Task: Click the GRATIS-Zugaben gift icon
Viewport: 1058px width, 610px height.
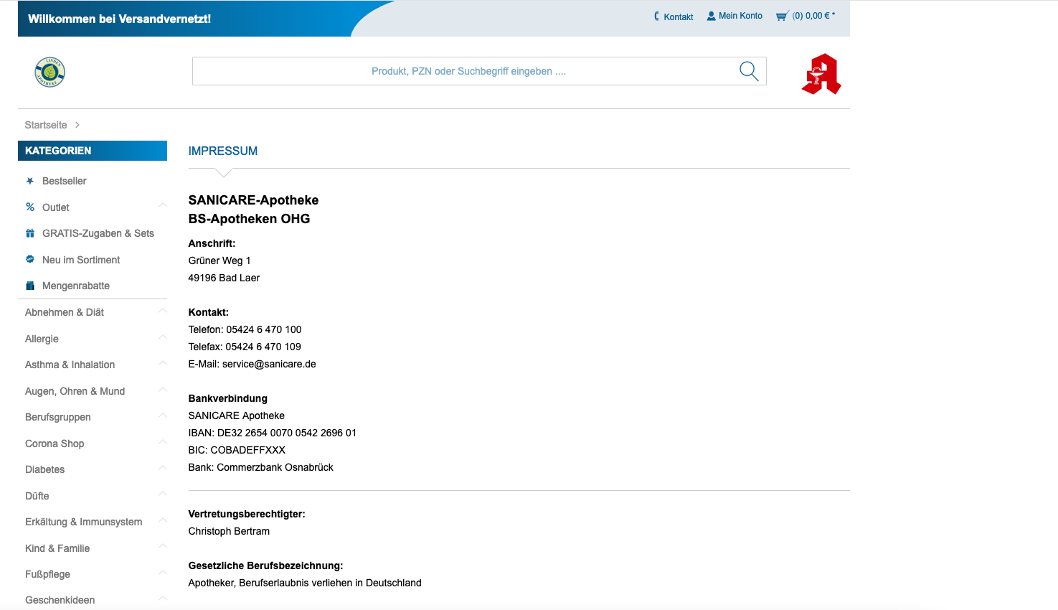Action: [x=30, y=233]
